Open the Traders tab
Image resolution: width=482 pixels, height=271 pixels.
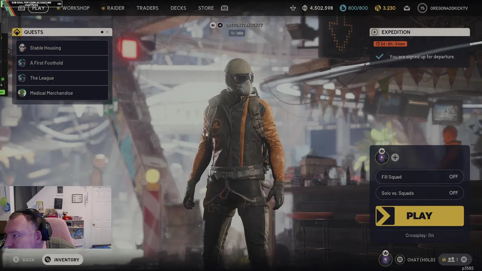147,8
